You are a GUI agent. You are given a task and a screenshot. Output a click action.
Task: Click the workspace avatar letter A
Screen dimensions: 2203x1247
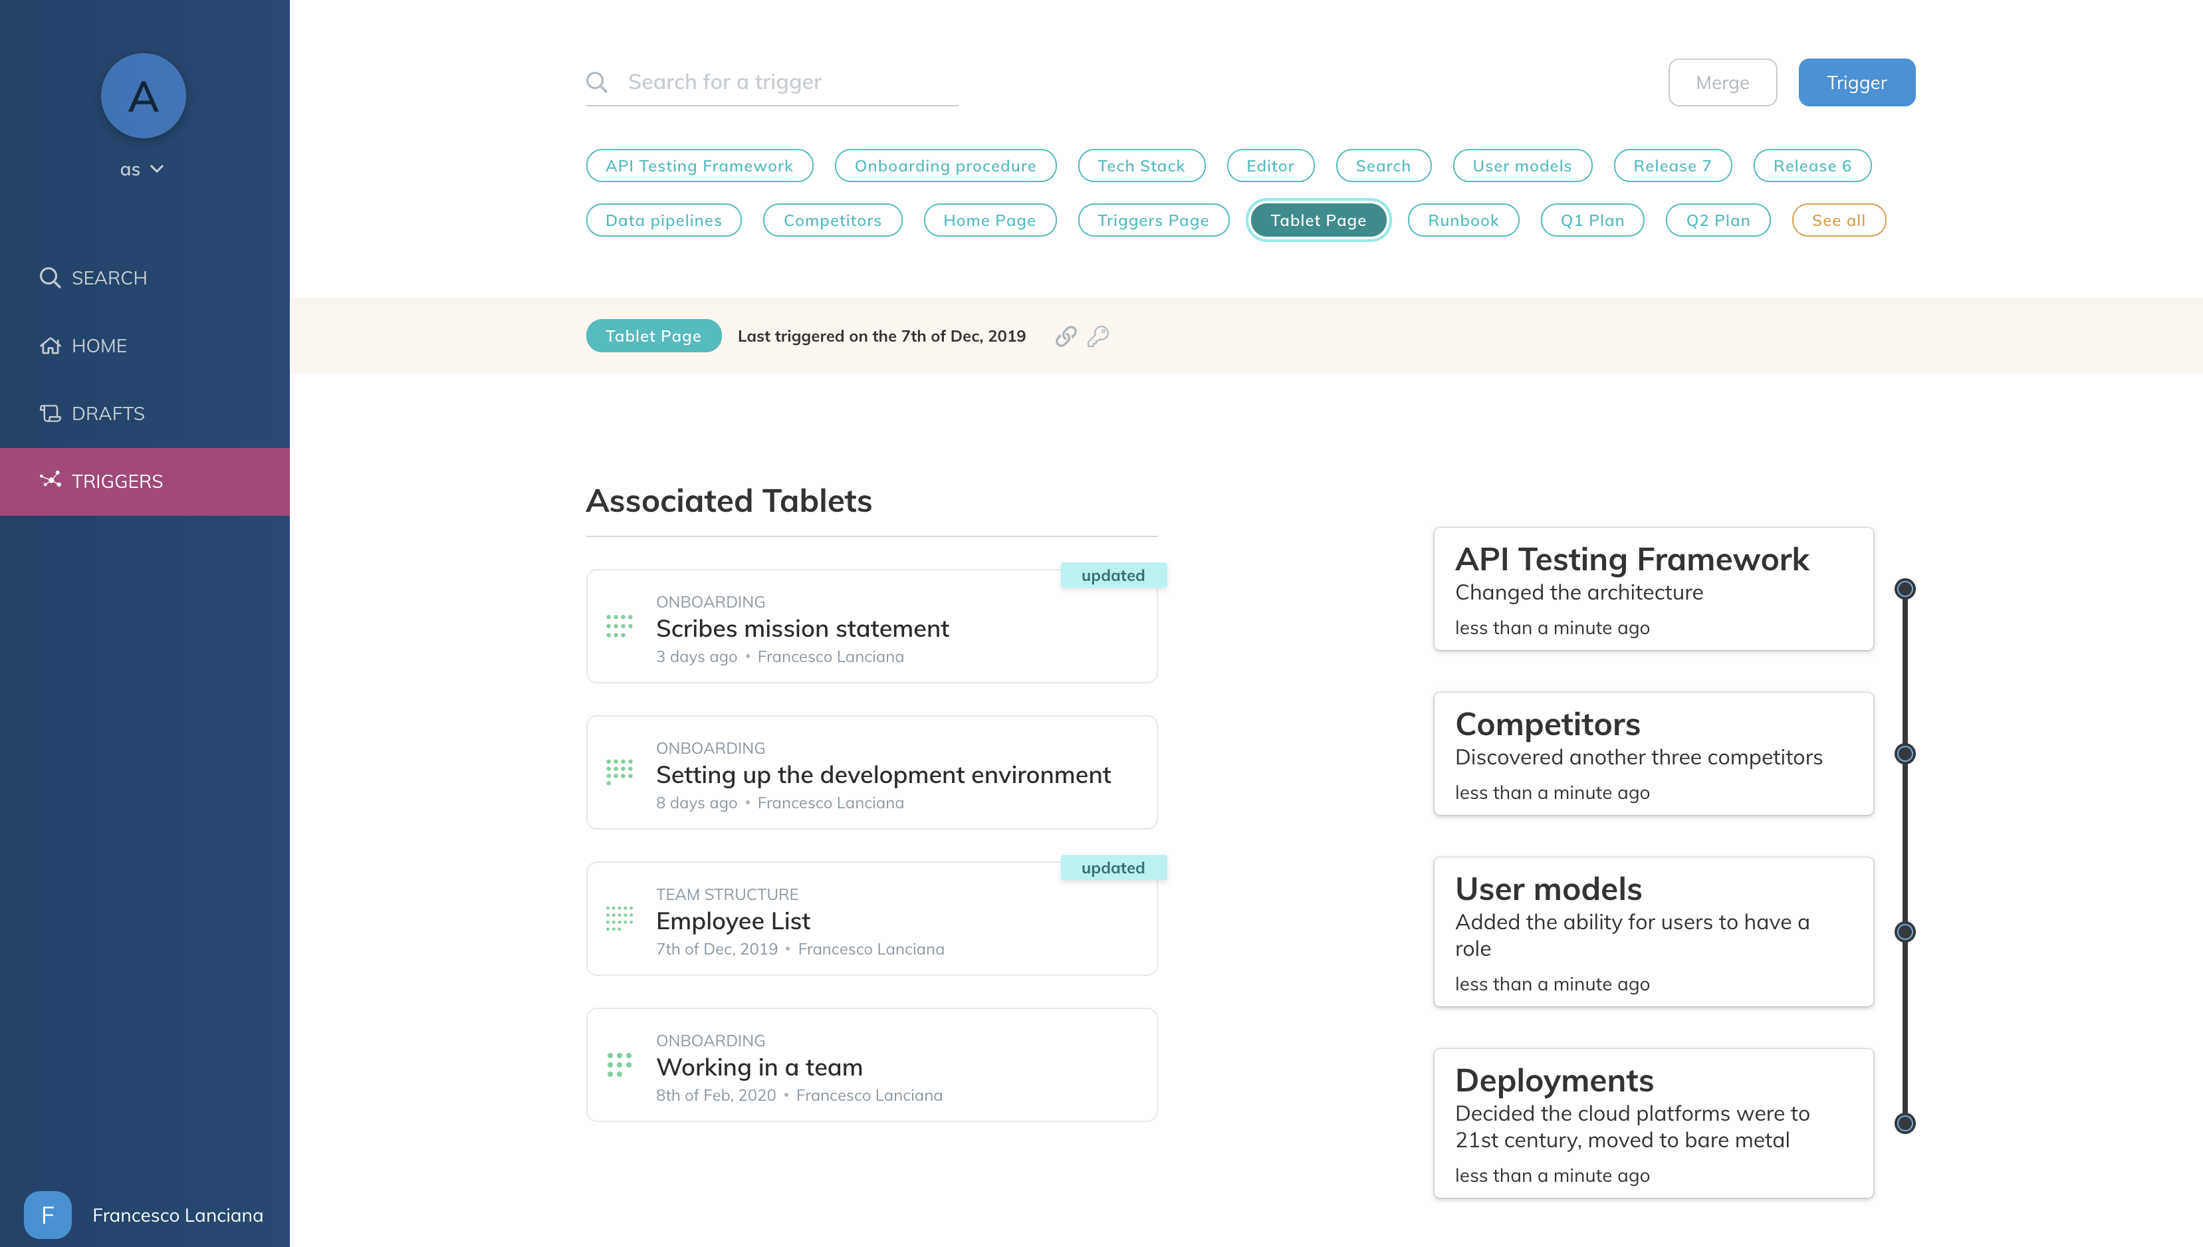143,96
